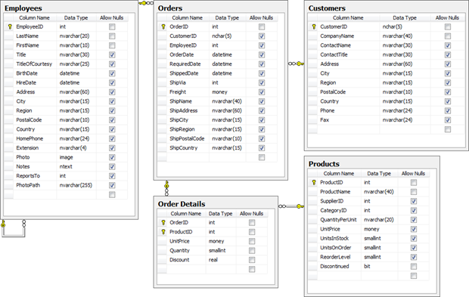Screen dimensions: 469x297
Task: Check Allow Nulls for Discontinued in Products
Action: 414,267
